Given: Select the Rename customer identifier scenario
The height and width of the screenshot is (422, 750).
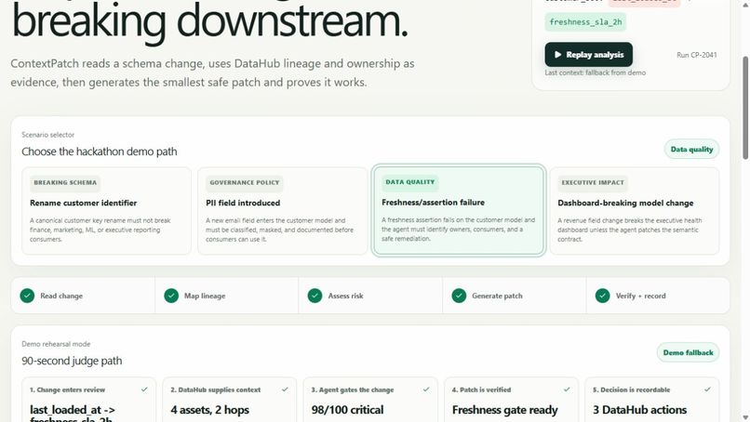Looking at the screenshot, I should point(106,211).
